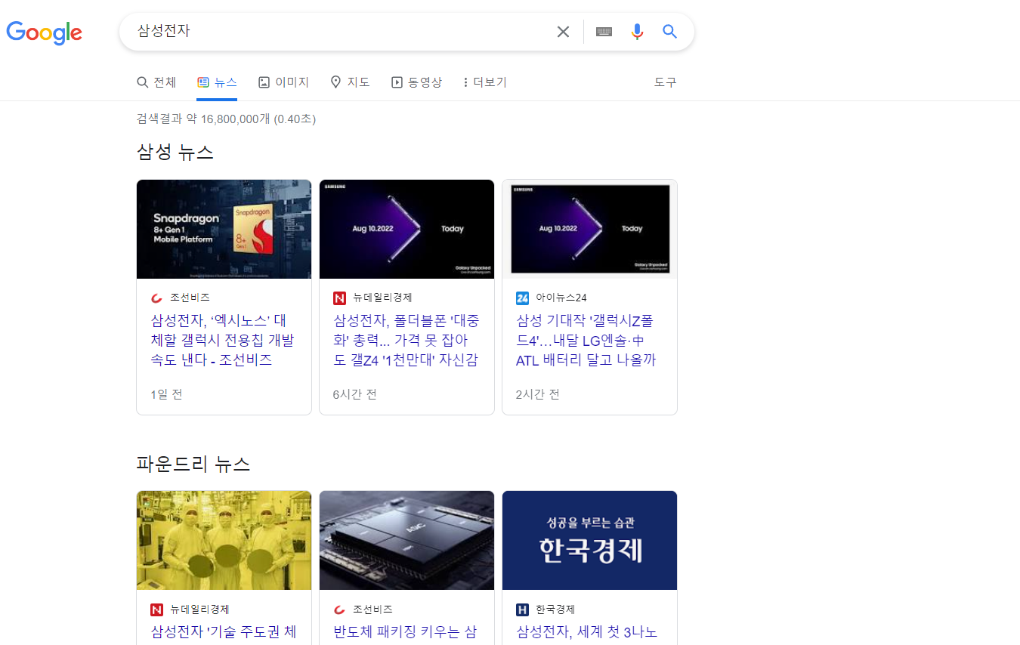Open the 뉴데일리경제 article on 폴더블폰 대중화
Viewport: 1020px width, 645px height.
click(406, 341)
